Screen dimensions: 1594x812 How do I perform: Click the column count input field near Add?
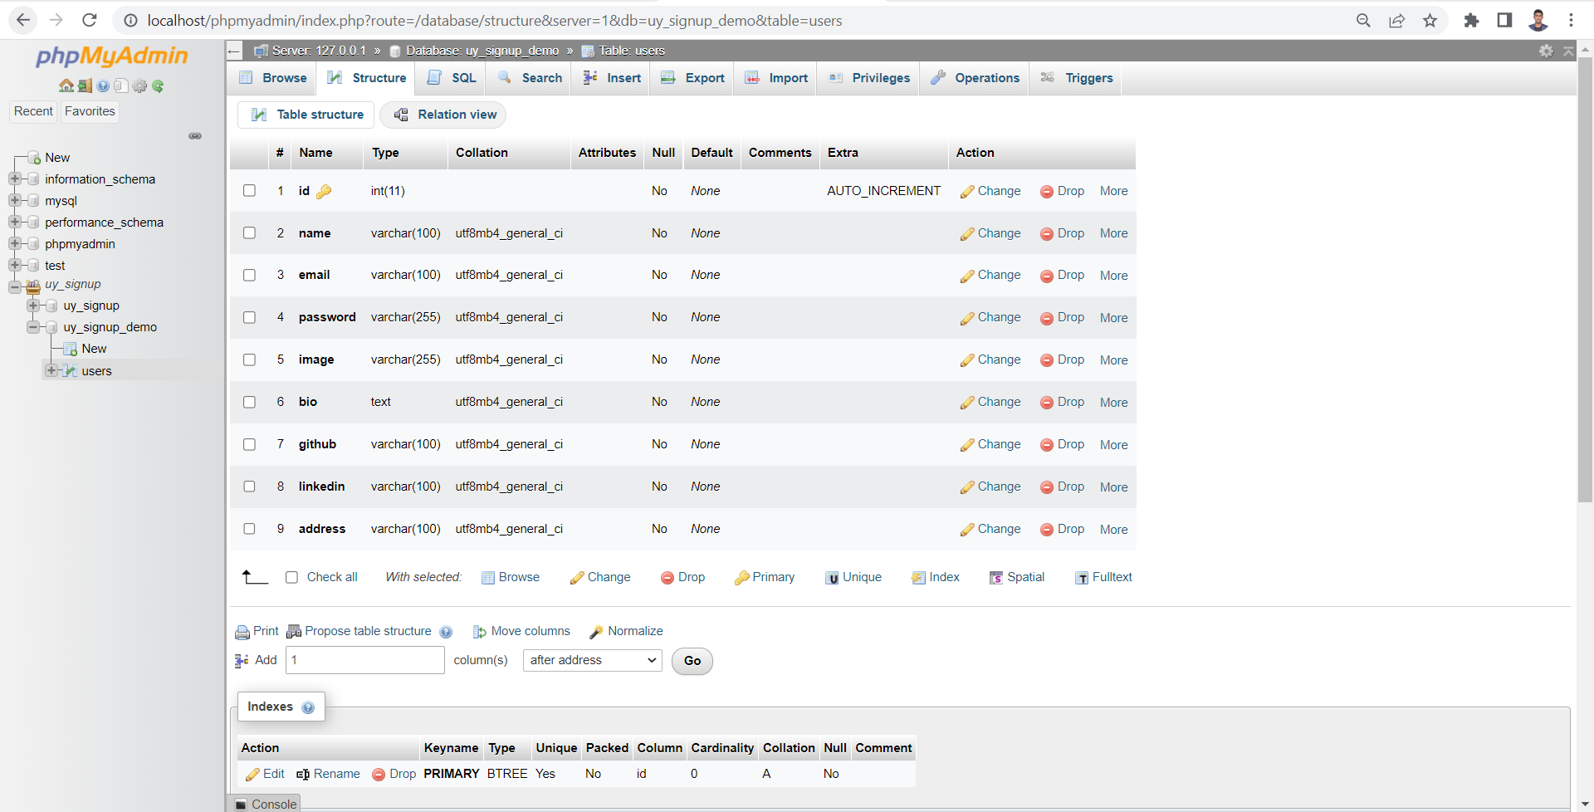364,660
